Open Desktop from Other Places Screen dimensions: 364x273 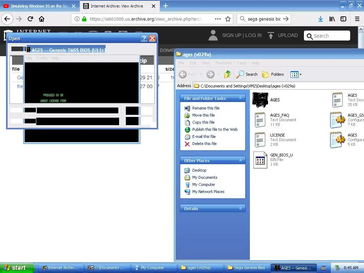(199, 170)
